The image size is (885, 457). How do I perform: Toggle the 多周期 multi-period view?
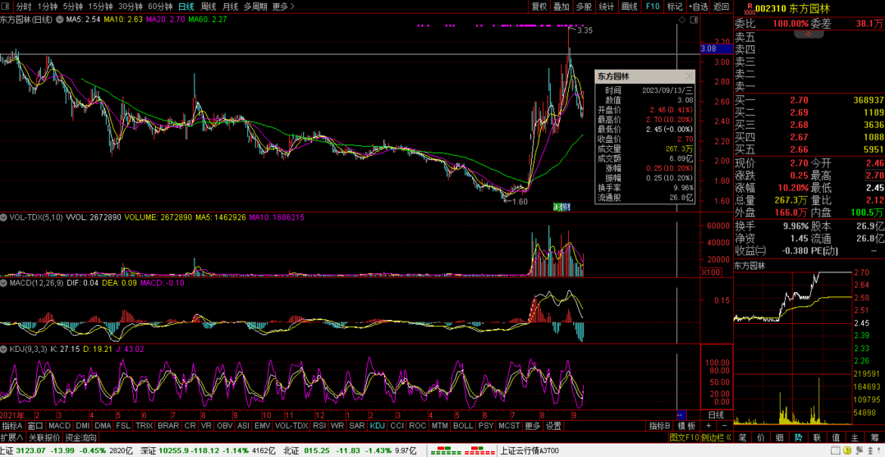click(255, 7)
